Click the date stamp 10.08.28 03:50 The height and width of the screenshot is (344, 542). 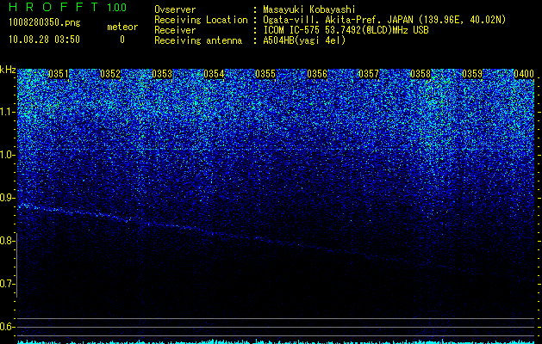44,40
